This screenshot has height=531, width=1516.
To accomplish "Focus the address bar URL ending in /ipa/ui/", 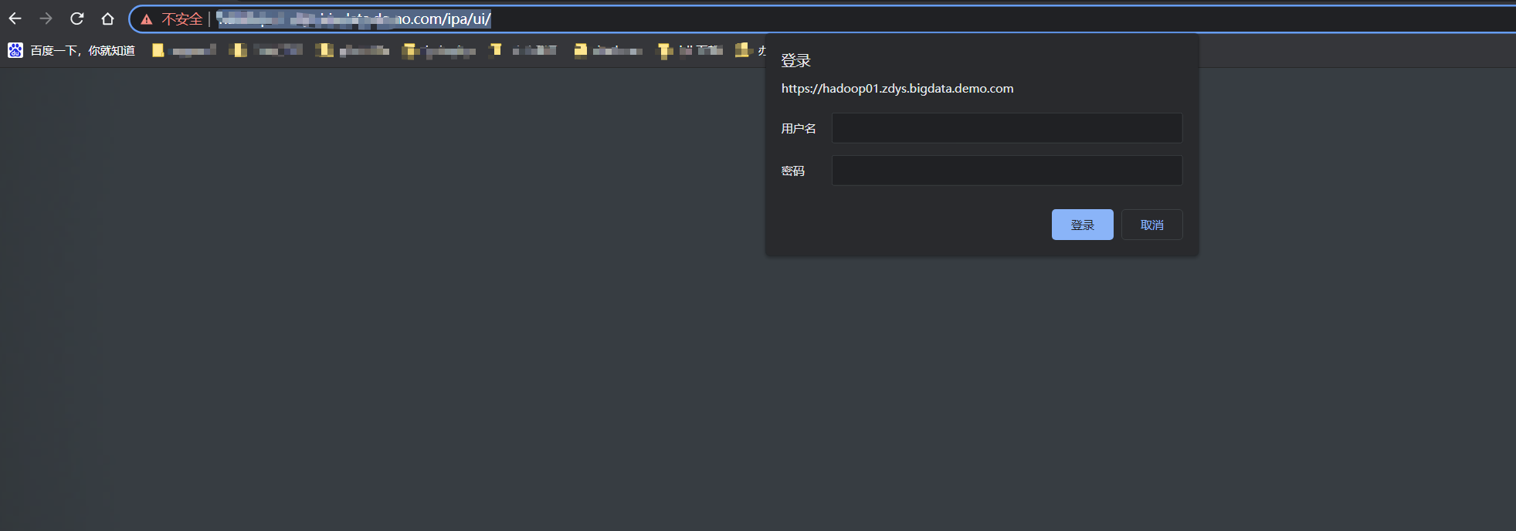I will tap(354, 19).
